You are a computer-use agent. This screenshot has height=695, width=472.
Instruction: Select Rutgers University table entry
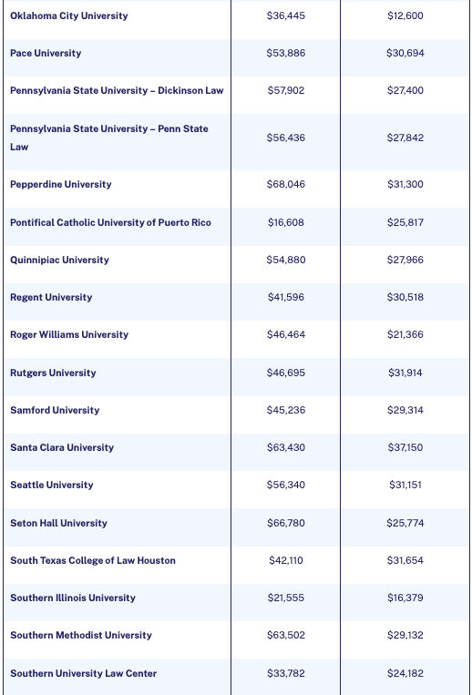click(53, 373)
